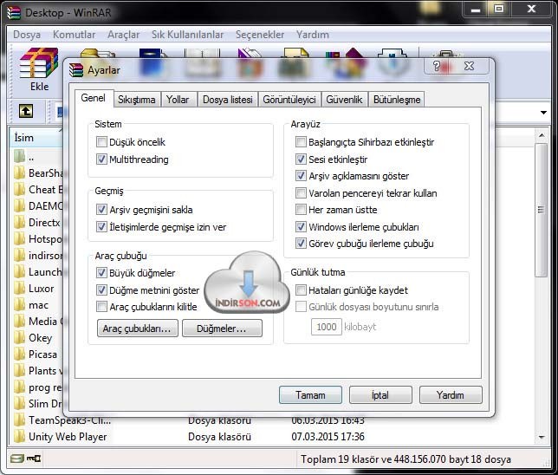Screen dimensions: 558x475
Task: Open the Seçenekler menu
Action: tap(260, 35)
